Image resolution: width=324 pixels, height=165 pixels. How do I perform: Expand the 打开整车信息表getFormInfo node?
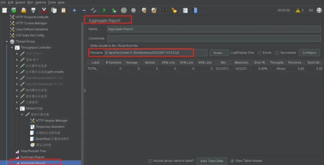point(17,72)
